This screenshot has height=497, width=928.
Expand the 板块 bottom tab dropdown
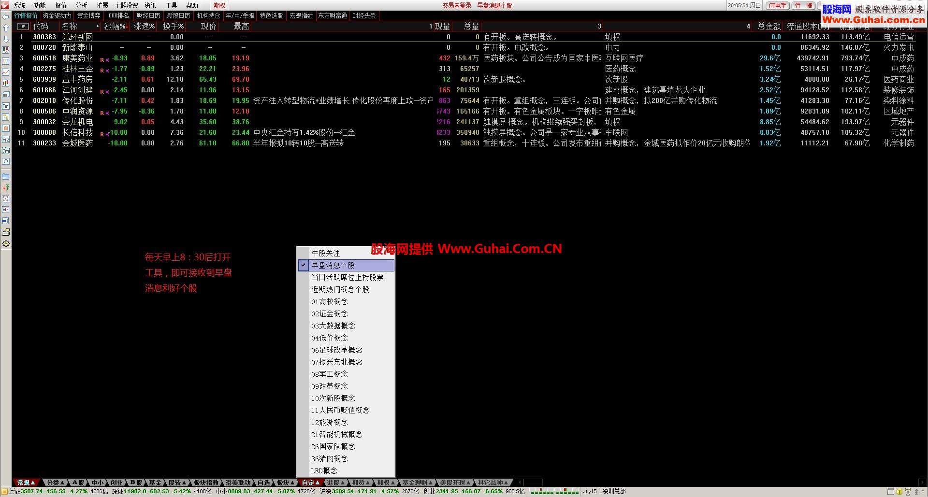(x=292, y=483)
